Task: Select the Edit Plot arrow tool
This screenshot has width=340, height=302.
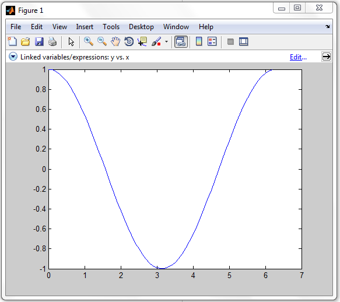Action: pos(71,41)
